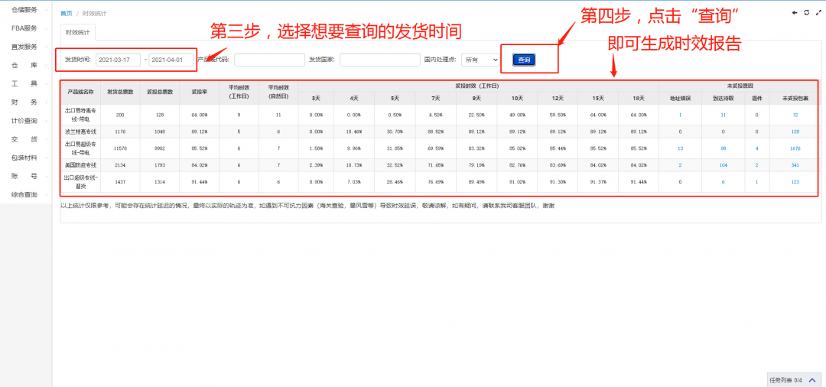Viewport: 826px width, 387px height.
Task: Expand the 交货 sidebar menu
Action: click(x=26, y=139)
